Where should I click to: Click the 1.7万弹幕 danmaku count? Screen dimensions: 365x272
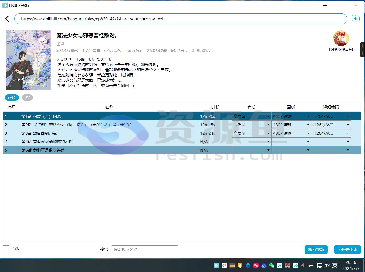click(x=91, y=50)
